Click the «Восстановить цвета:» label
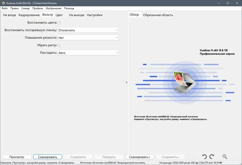This screenshot has height=165, width=242. point(42,23)
